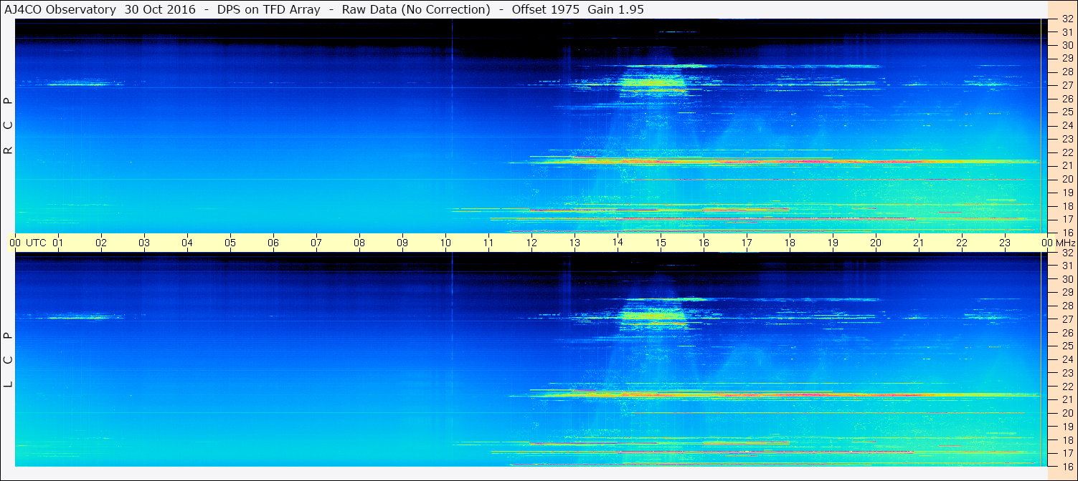
Task: Click the 28 MHz label of LCP panel
Action: pos(1067,306)
